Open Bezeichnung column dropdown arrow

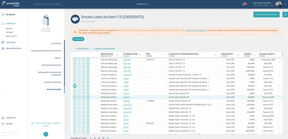tap(117, 55)
